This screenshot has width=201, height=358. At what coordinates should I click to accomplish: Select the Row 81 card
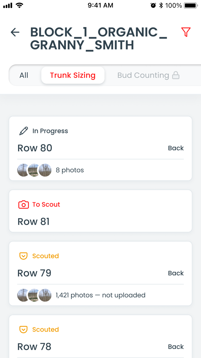100,211
